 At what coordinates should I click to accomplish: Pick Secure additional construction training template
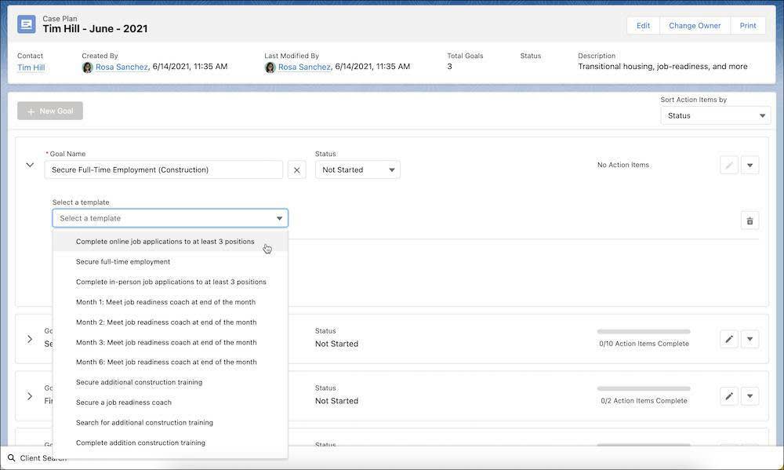(x=170, y=382)
